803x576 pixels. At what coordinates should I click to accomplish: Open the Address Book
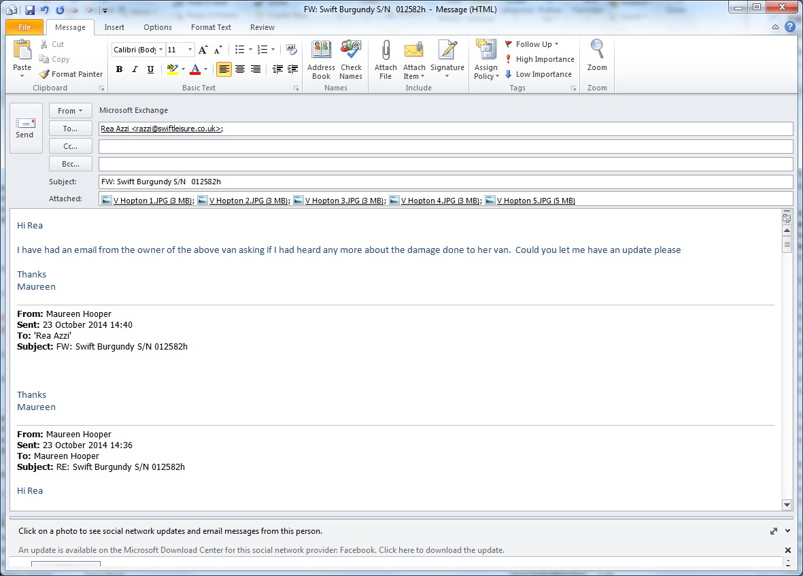point(321,52)
